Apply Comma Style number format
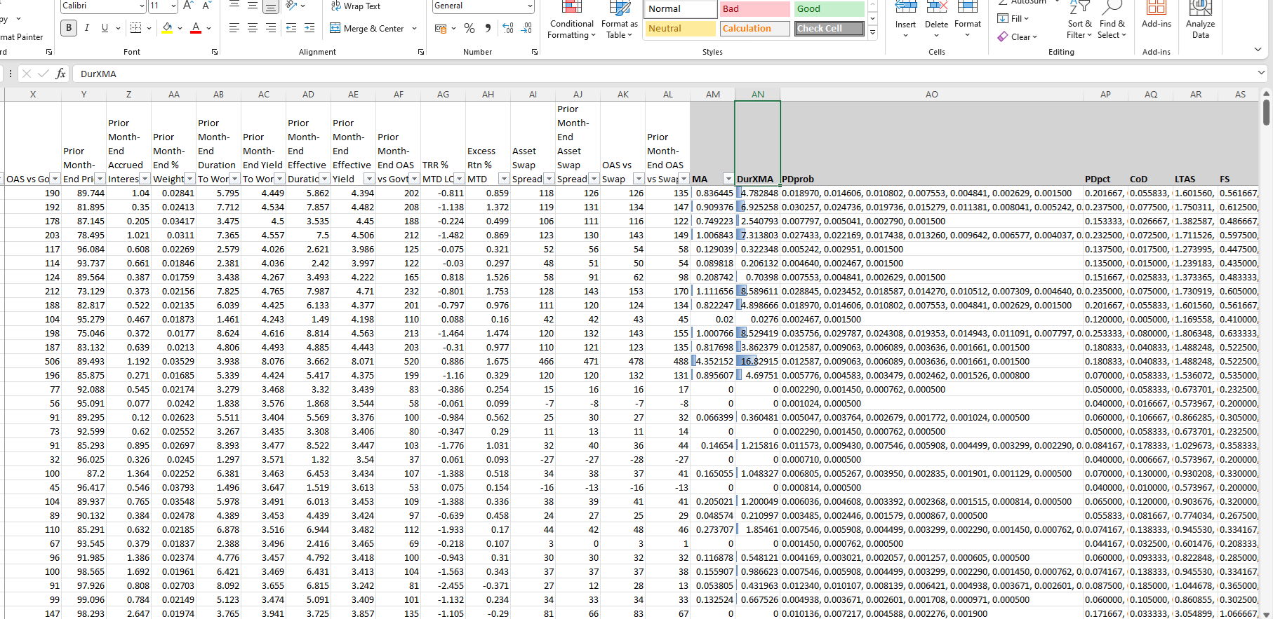Viewport: 1273px width, 619px height. tap(488, 29)
